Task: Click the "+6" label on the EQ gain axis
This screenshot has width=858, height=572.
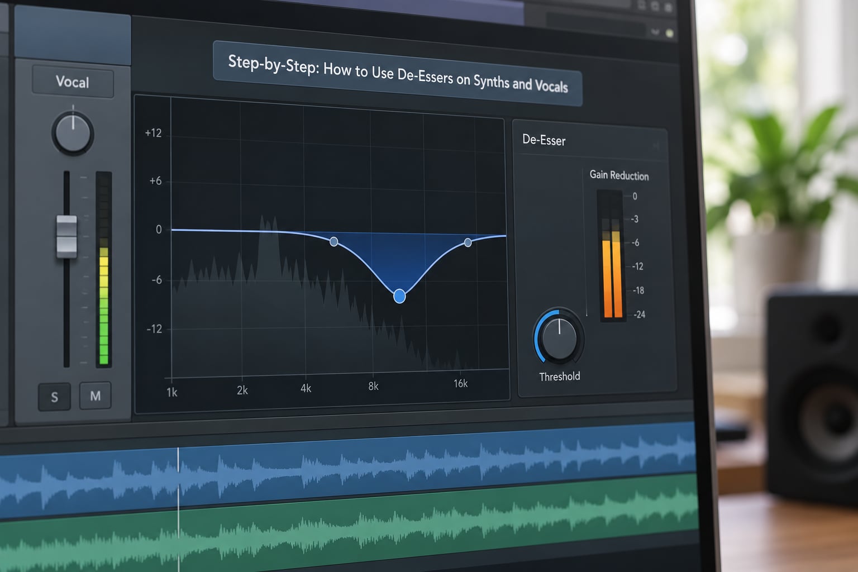Action: coord(155,181)
